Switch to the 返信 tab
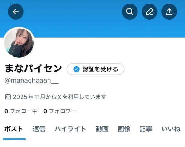This screenshot has width=185, height=147. click(x=39, y=129)
